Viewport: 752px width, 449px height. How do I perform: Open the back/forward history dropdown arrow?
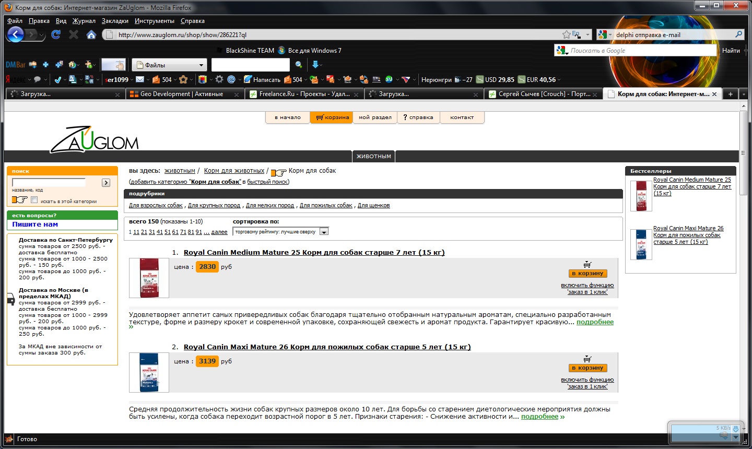point(42,35)
